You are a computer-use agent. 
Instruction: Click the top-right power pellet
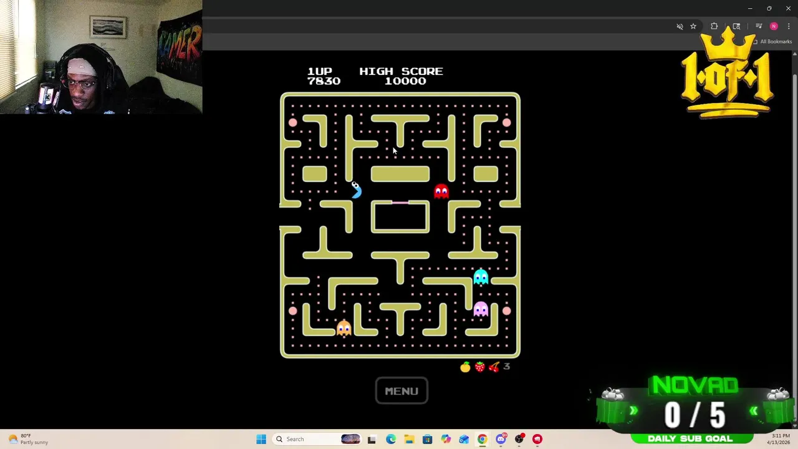[506, 123]
